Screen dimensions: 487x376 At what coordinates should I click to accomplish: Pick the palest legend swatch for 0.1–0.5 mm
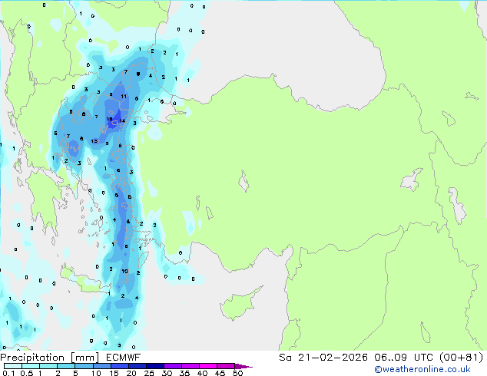pos(13,366)
